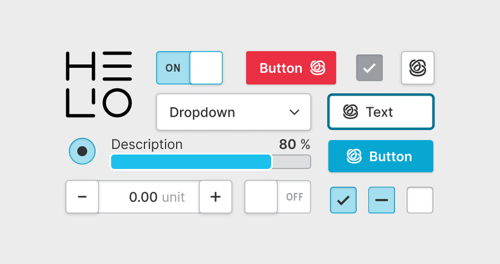Enable the OFF toggle switch

pos(278,197)
